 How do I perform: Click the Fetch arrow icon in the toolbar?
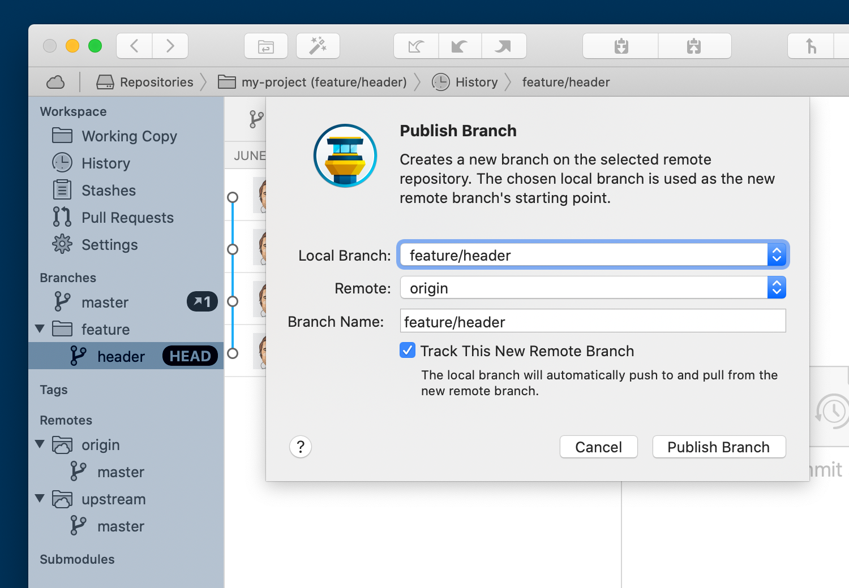point(416,46)
